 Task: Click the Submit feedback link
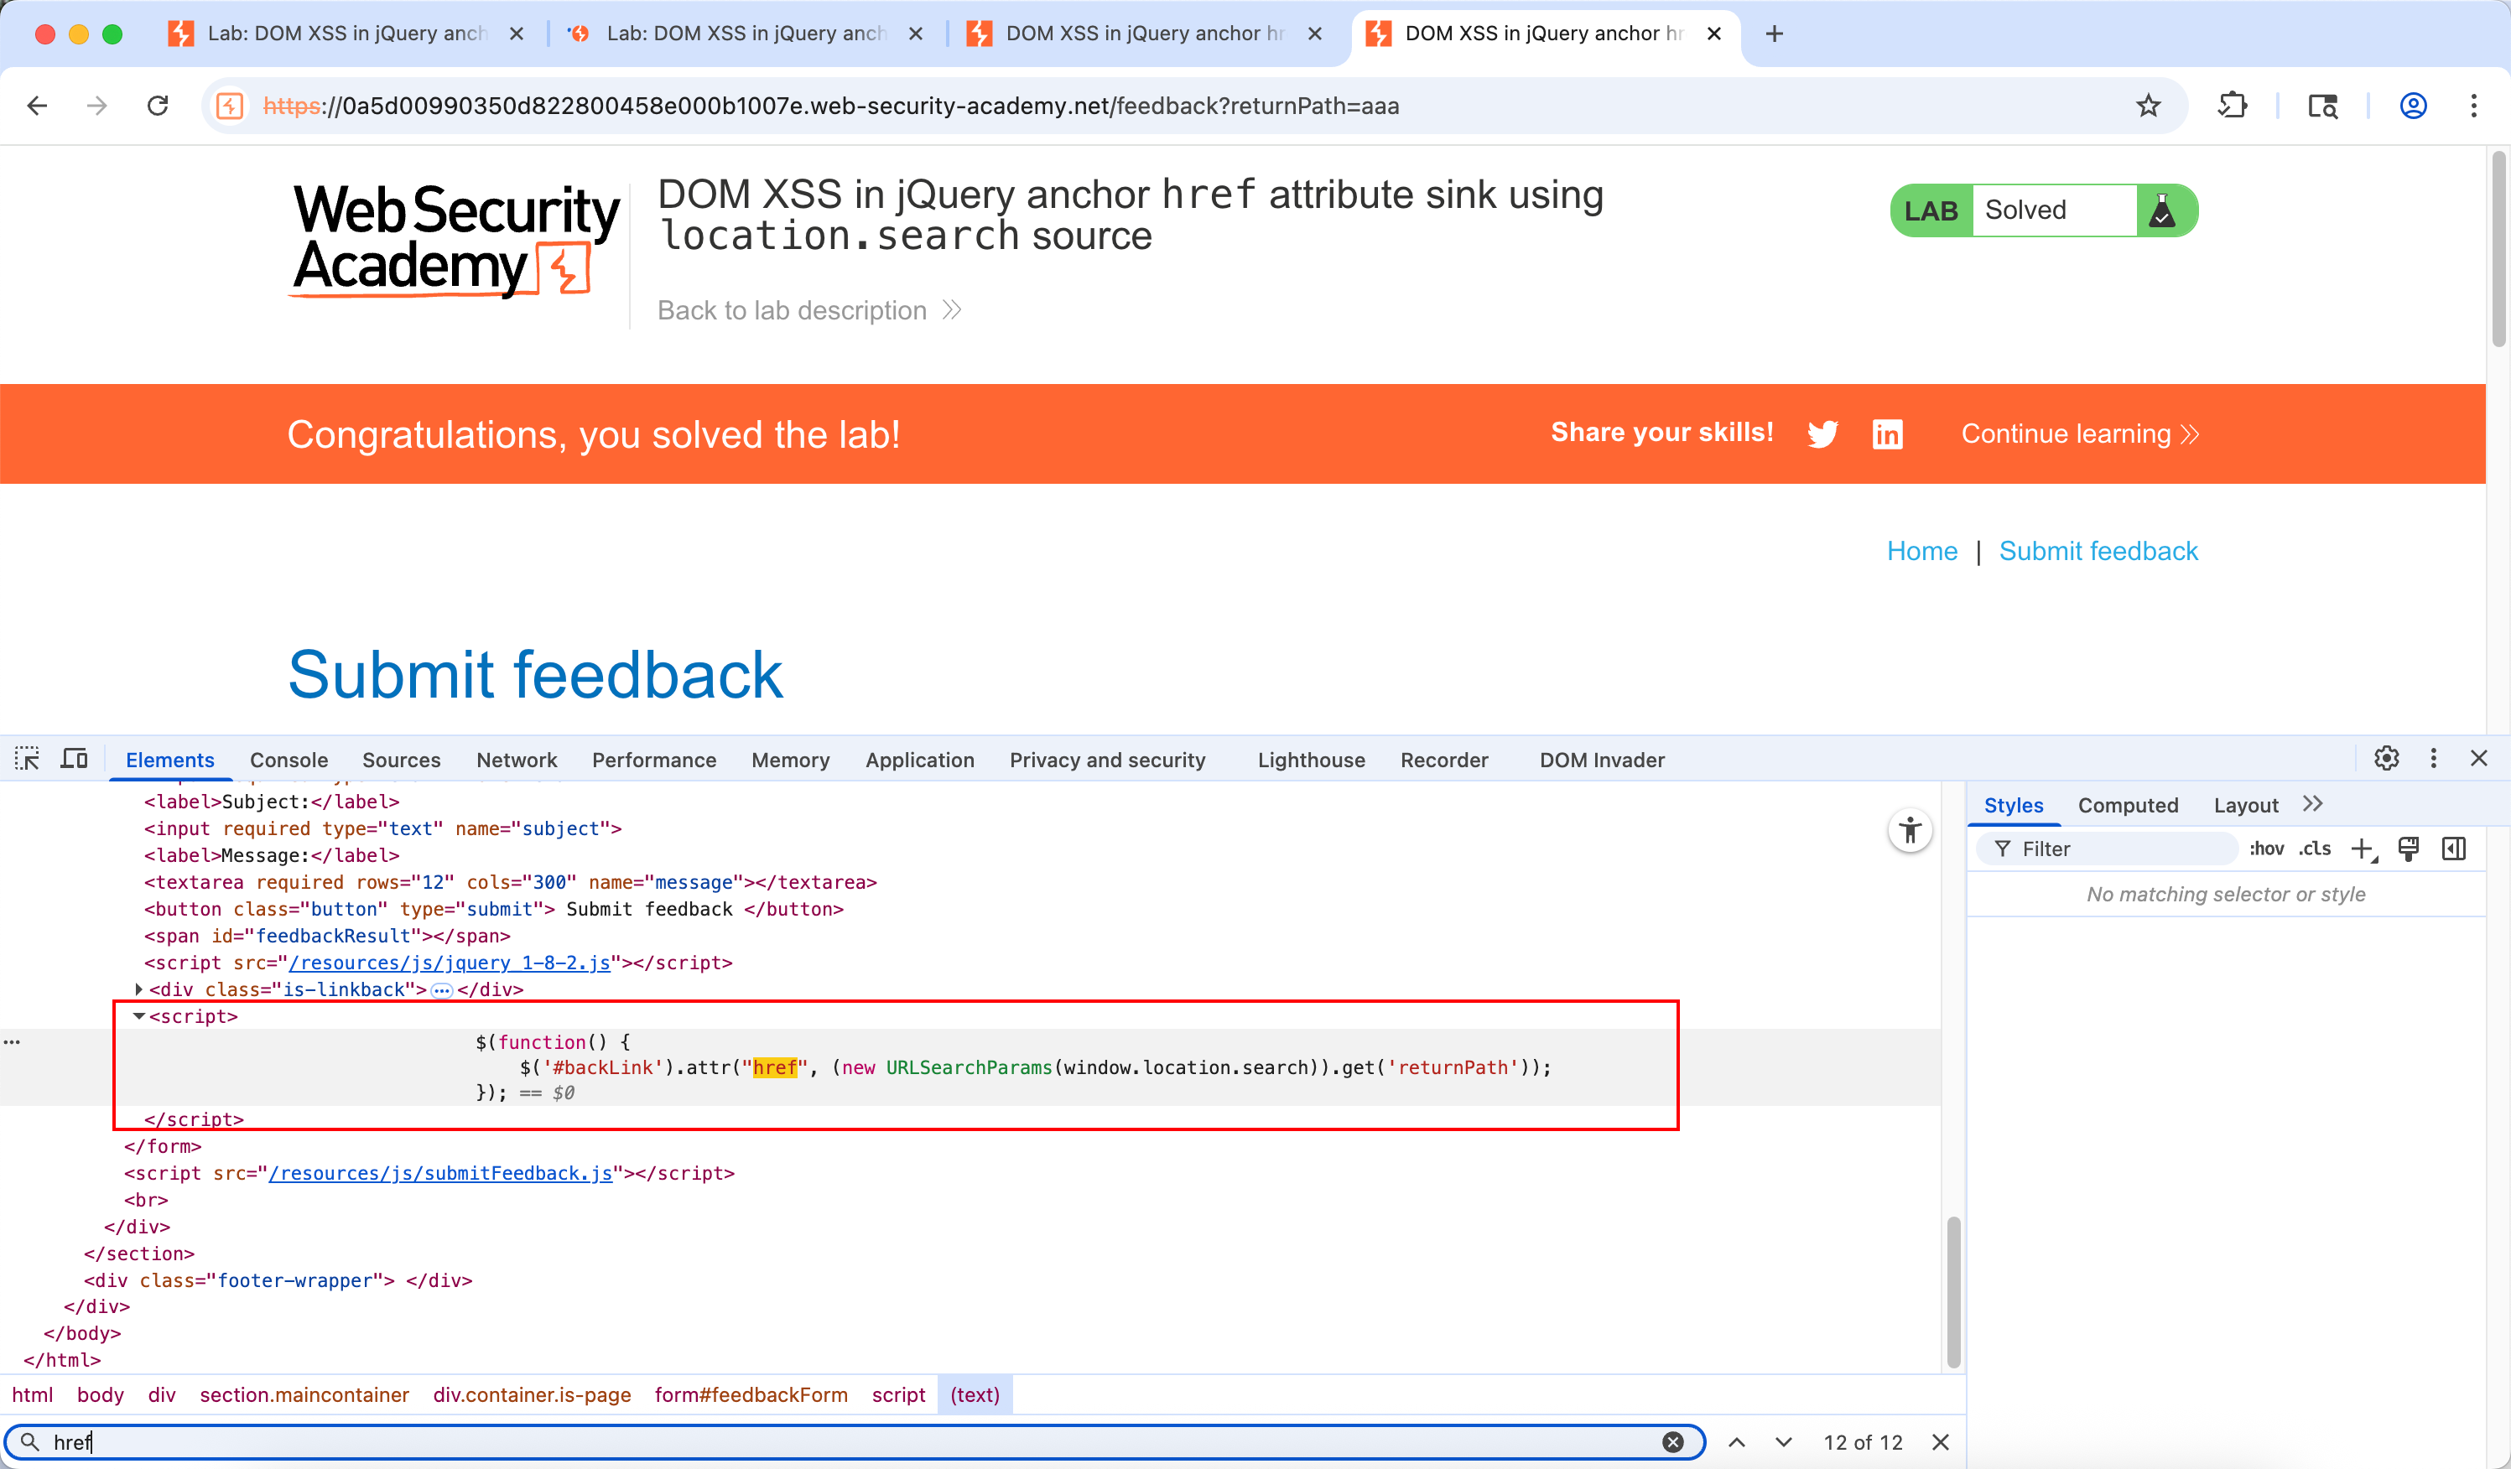coord(2098,551)
